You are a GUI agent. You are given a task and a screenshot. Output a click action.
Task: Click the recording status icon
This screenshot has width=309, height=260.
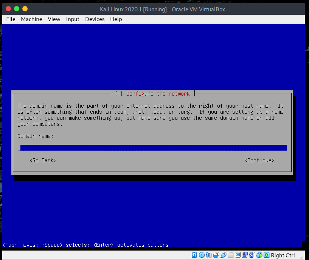tap(245, 255)
